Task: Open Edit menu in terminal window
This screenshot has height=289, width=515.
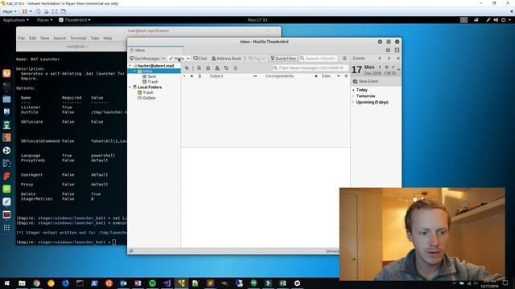Action: pyautogui.click(x=32, y=38)
